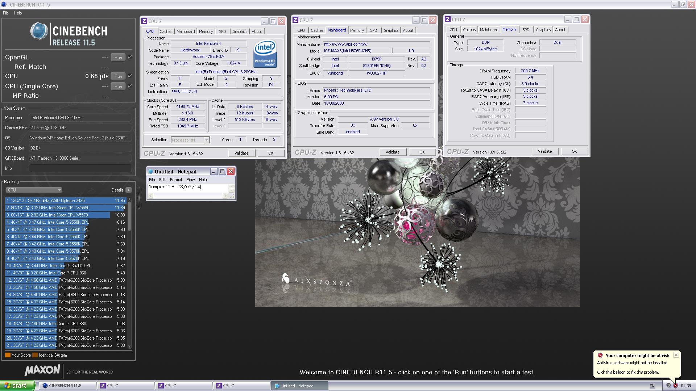The image size is (696, 391).
Task: Open the Cinebench Help menu
Action: 18,13
